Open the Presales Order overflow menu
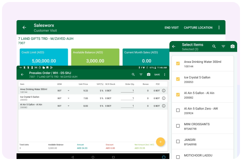Viewport: 242px width, 161px height. coord(165,74)
